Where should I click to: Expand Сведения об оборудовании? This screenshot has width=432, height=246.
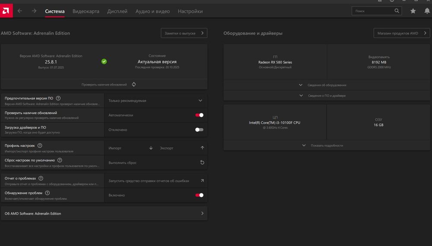click(x=327, y=85)
